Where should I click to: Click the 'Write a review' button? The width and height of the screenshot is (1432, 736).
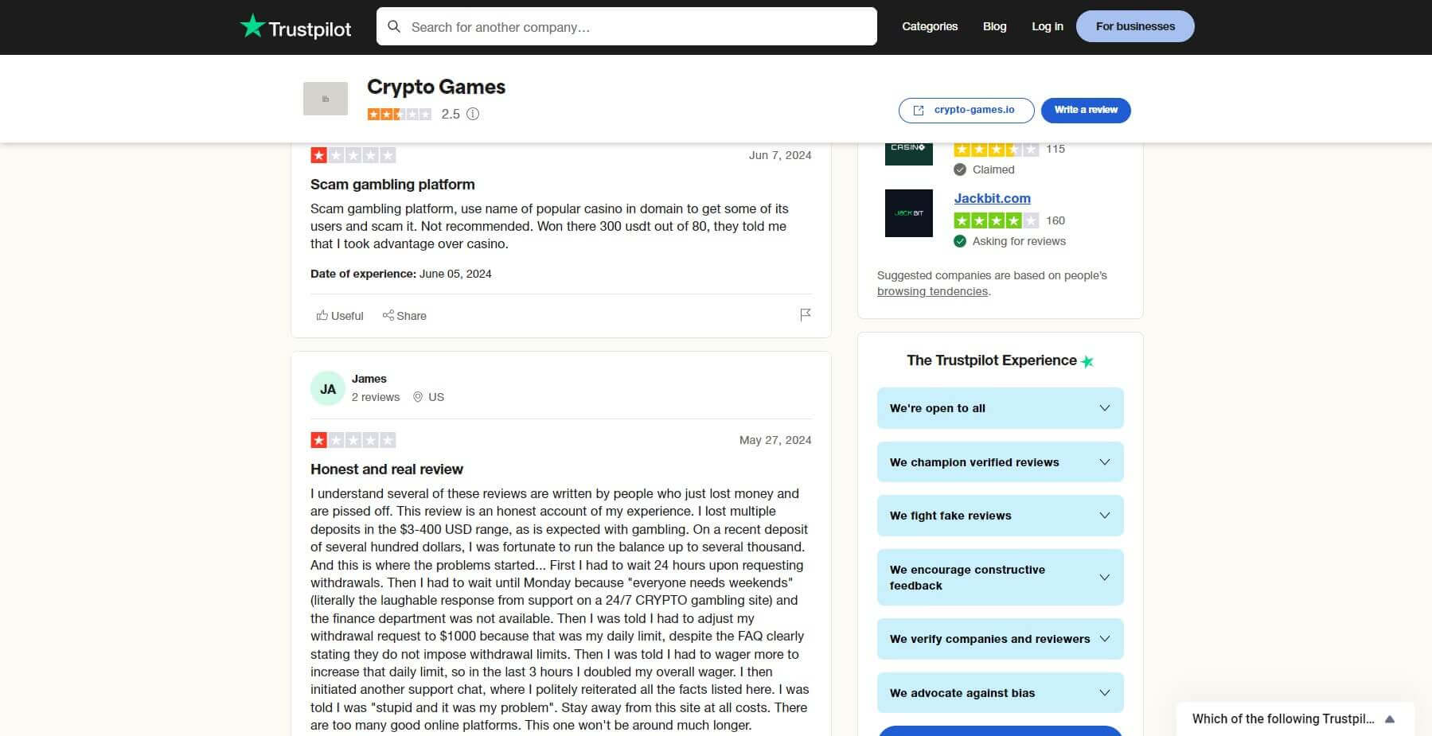1085,110
